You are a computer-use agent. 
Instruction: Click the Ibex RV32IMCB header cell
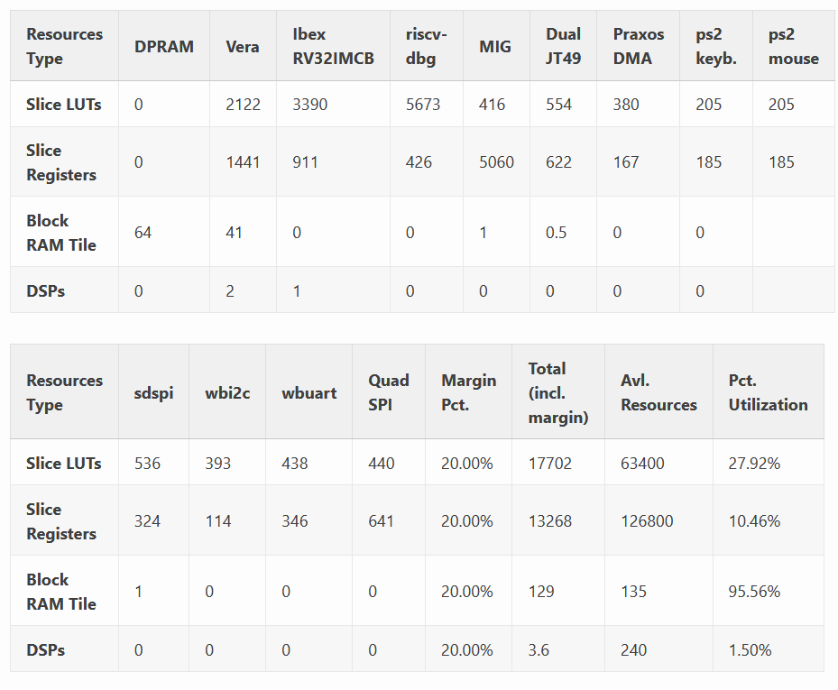333,47
